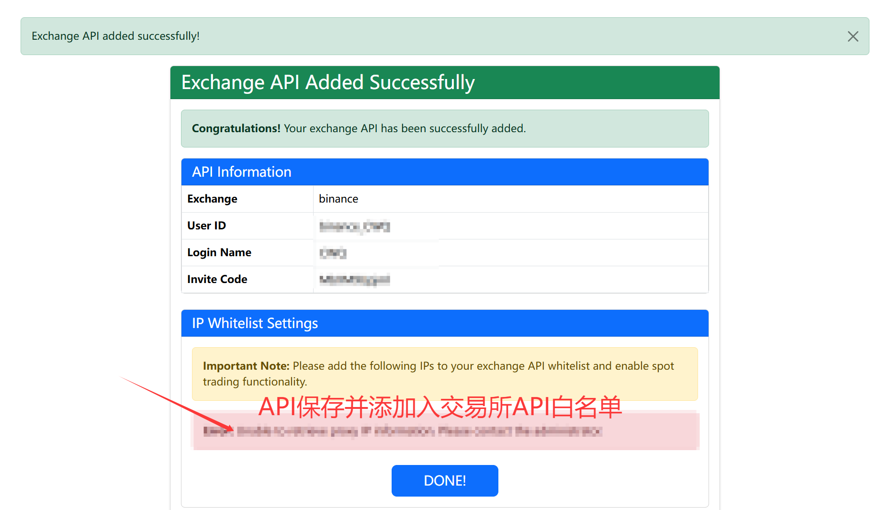
Task: Click the API Information section header
Action: click(242, 171)
